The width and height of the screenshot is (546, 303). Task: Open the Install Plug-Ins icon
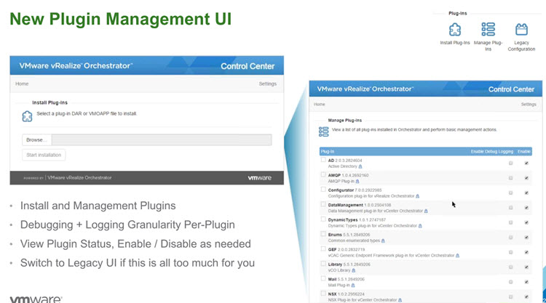coord(455,30)
